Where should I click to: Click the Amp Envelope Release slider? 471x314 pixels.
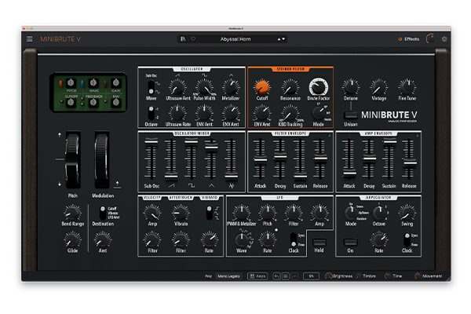point(409,163)
